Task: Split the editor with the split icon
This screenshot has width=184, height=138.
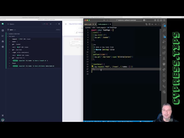Action: coord(149,24)
